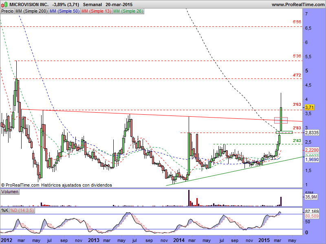The width and height of the screenshot is (326, 244).
Task: Open the www.ProRealTime.com link at top right
Action: pyautogui.click(x=297, y=4)
